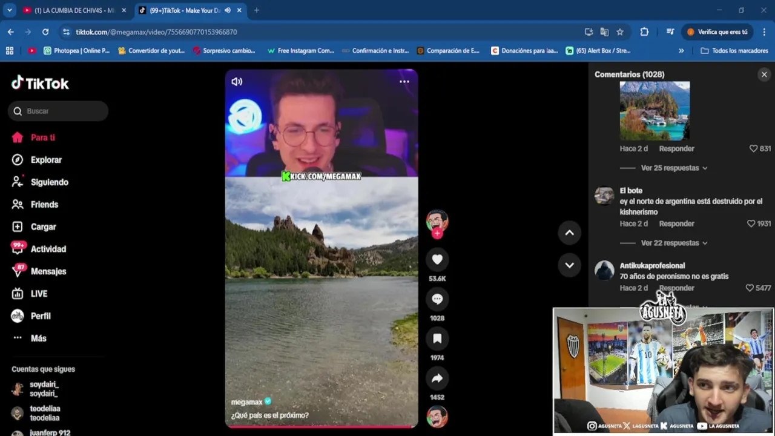The height and width of the screenshot is (436, 775).
Task: Like the video with heart icon
Action: 437,260
